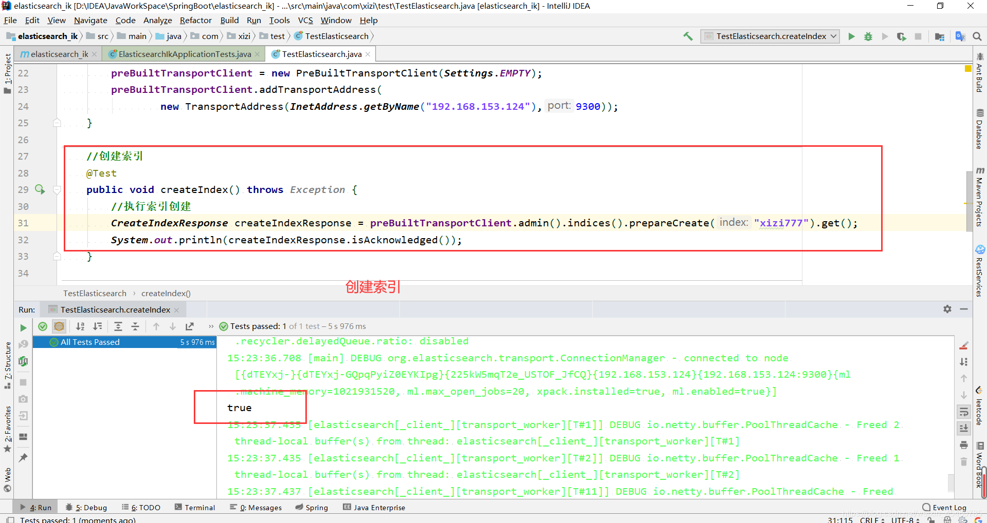The height and width of the screenshot is (523, 987).
Task: Click createIndex() in editor breadcrumbs
Action: (x=166, y=293)
